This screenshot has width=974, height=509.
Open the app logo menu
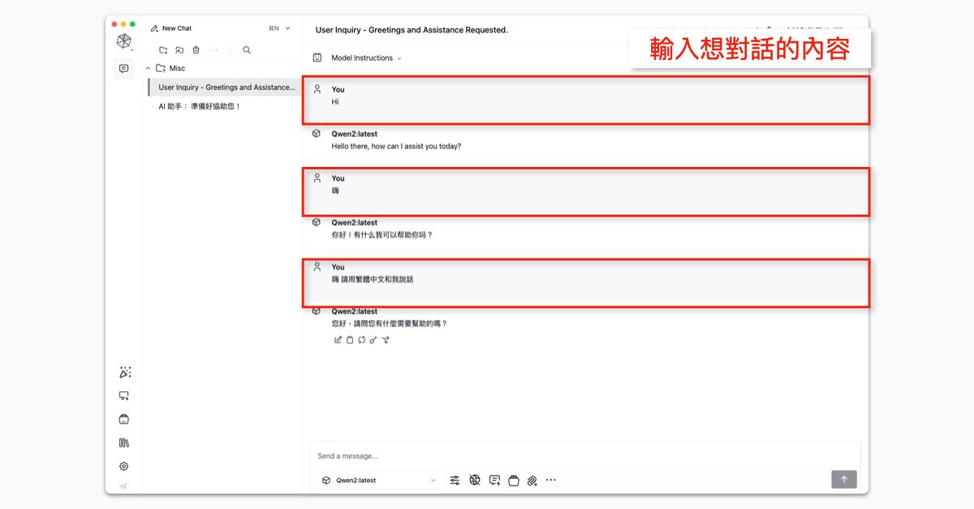pyautogui.click(x=124, y=41)
